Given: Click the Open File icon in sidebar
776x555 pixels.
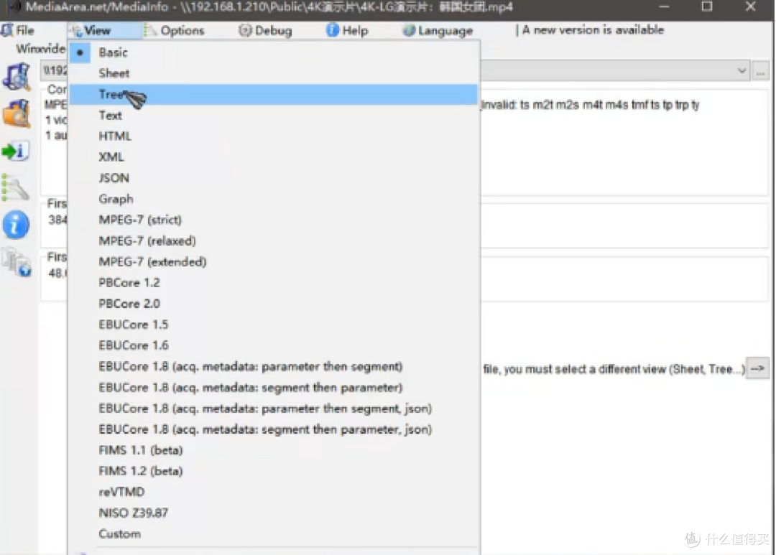Looking at the screenshot, I should [x=17, y=77].
